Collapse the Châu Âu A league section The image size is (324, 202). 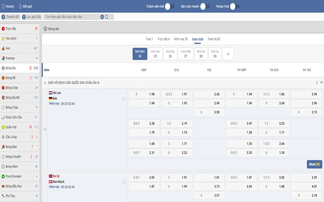(x=322, y=82)
